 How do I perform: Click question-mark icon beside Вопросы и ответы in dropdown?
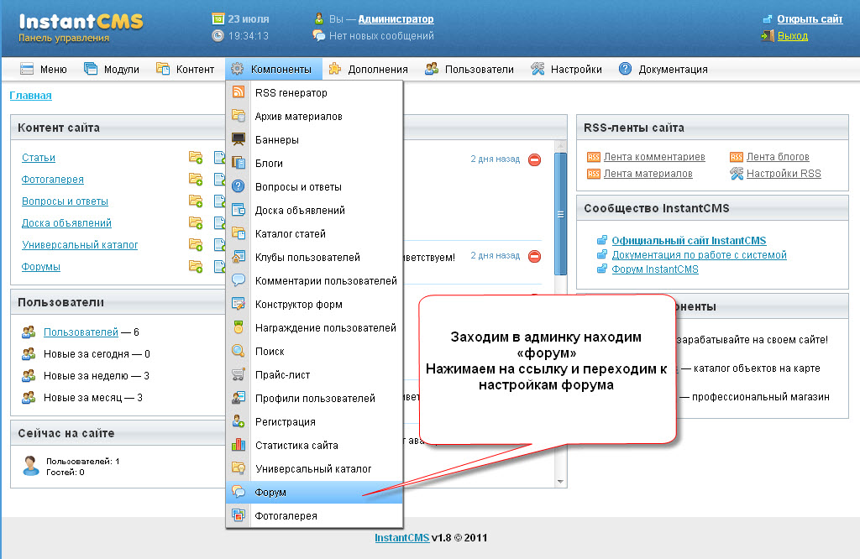[x=238, y=186]
